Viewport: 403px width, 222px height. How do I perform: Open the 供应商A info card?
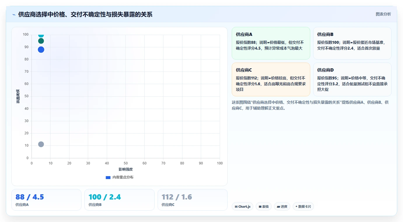[x=271, y=43]
